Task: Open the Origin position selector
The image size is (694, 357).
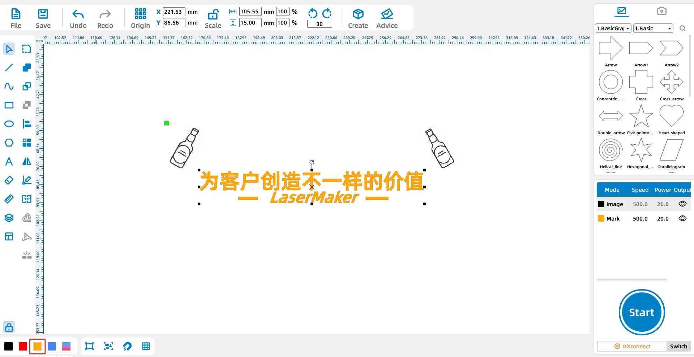Action: point(140,18)
